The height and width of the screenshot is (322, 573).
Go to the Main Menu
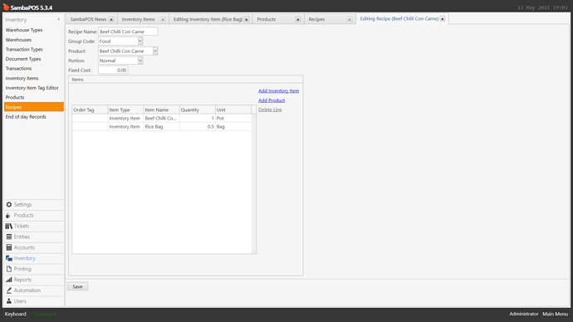(x=555, y=314)
